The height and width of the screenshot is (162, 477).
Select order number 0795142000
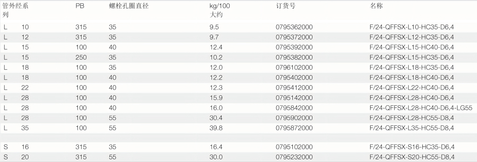tap(294, 98)
